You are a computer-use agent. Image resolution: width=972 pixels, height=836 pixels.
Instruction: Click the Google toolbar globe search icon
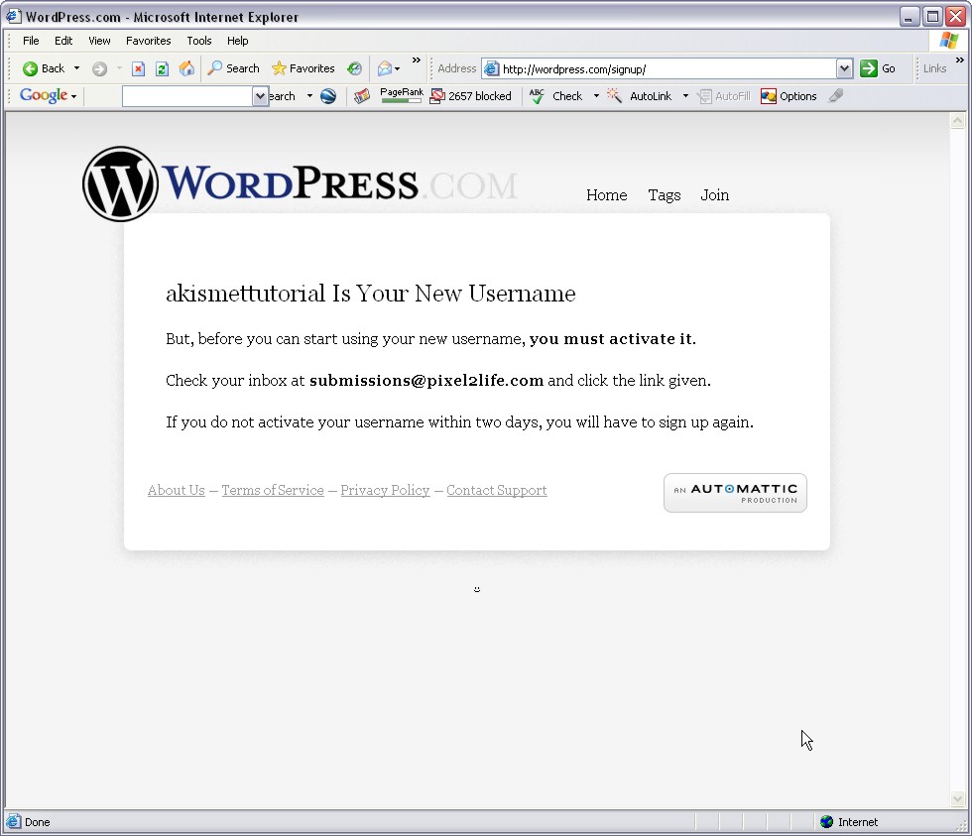[328, 96]
